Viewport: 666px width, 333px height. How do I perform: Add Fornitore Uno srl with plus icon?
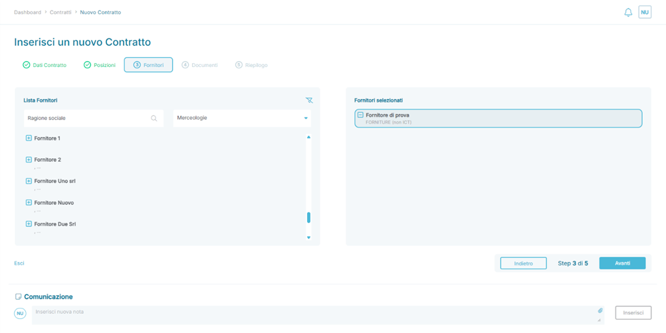pyautogui.click(x=29, y=181)
